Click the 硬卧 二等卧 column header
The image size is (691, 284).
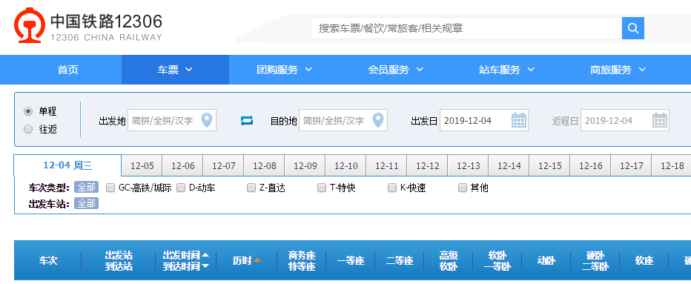click(x=595, y=260)
